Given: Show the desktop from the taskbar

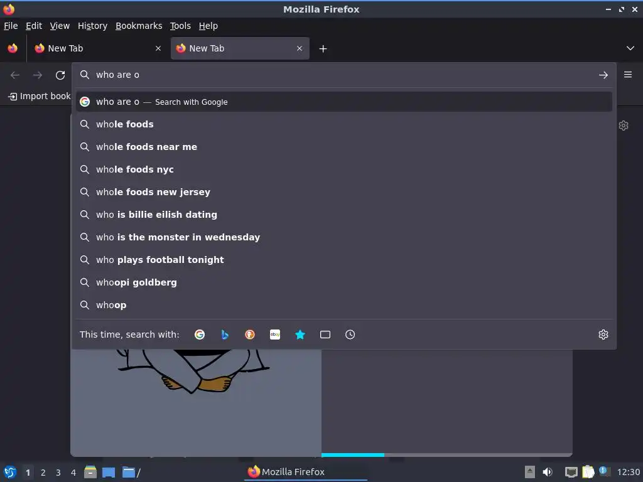Looking at the screenshot, I should tap(109, 472).
